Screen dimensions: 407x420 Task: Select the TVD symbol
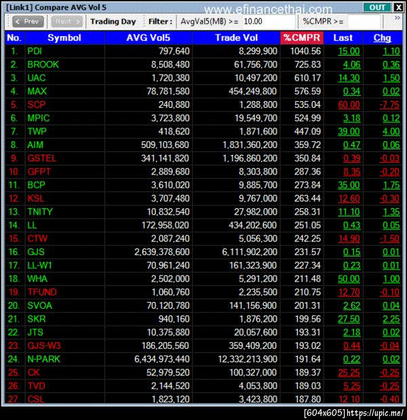(37, 385)
